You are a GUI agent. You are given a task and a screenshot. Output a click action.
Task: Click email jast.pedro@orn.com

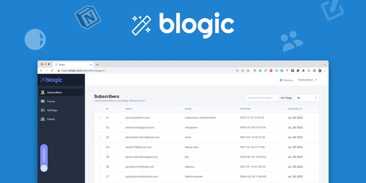(138, 118)
